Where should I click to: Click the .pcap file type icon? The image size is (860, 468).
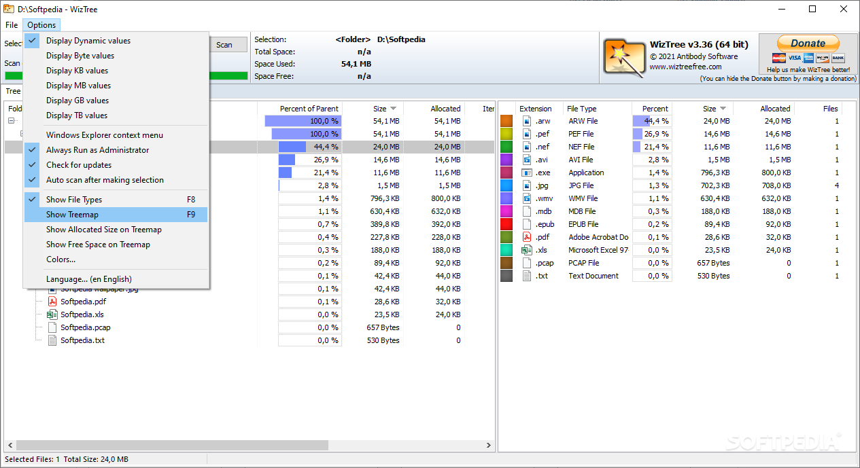(526, 263)
